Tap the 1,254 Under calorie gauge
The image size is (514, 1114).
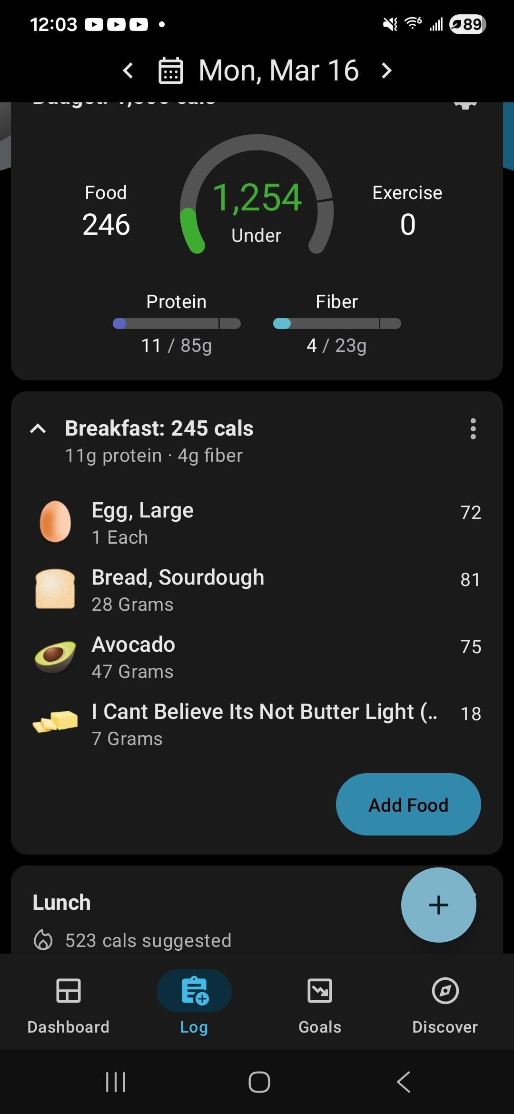tap(257, 205)
